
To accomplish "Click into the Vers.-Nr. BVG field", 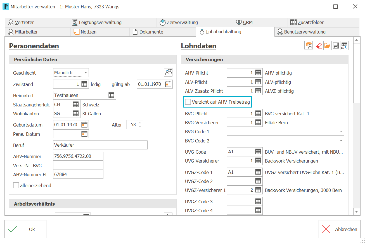I will click(78, 165).
